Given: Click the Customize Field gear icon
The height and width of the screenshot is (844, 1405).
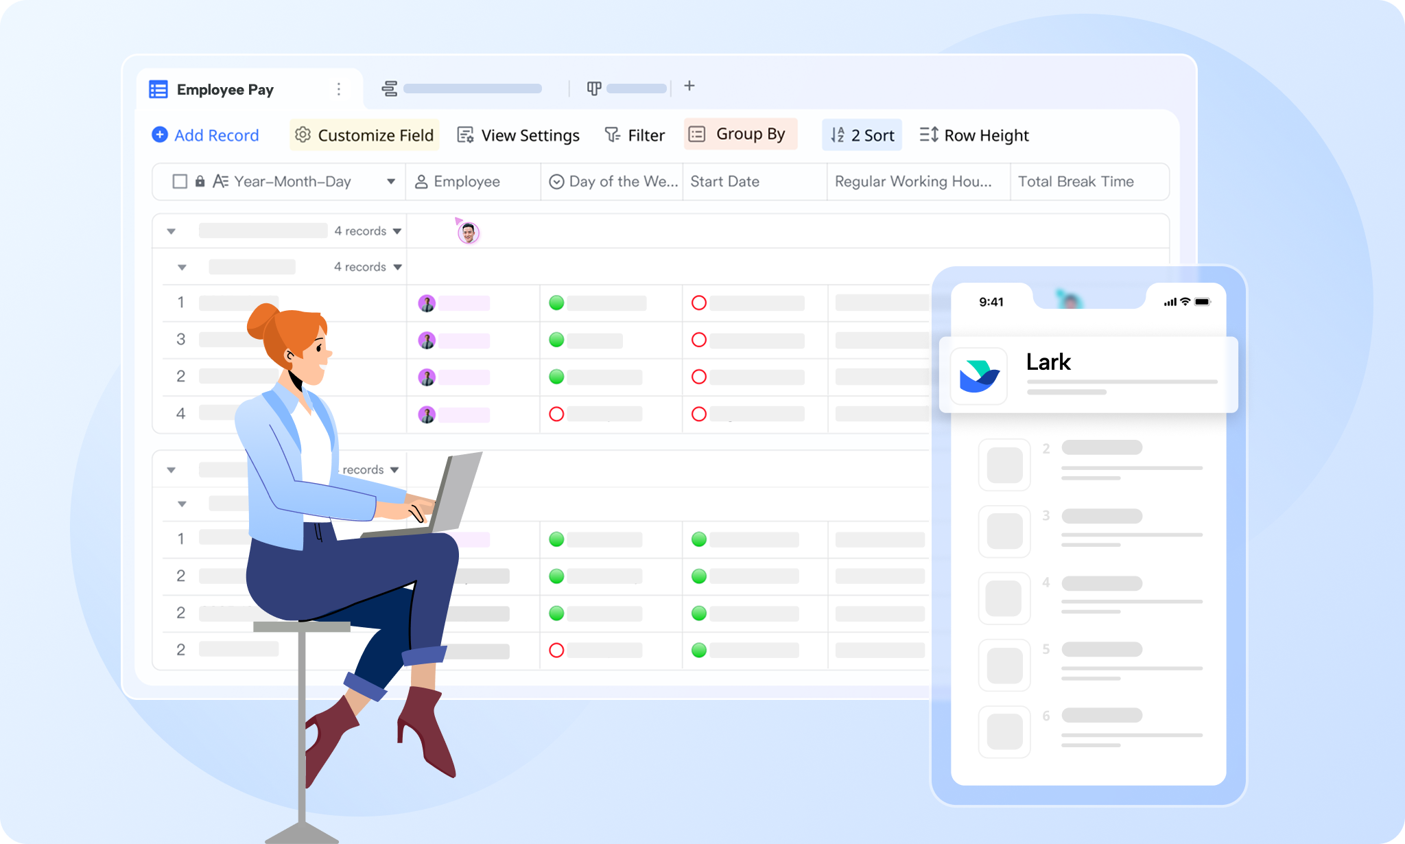Looking at the screenshot, I should pyautogui.click(x=303, y=134).
